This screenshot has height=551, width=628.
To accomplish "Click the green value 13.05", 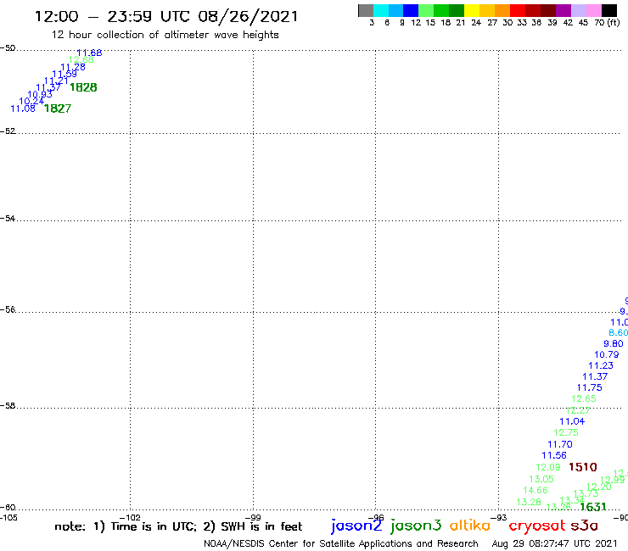I will tap(541, 479).
